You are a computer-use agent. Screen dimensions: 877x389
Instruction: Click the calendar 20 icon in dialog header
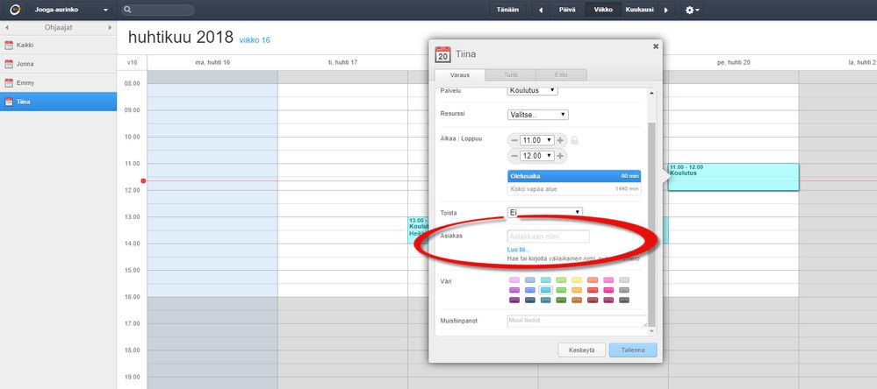(x=443, y=54)
